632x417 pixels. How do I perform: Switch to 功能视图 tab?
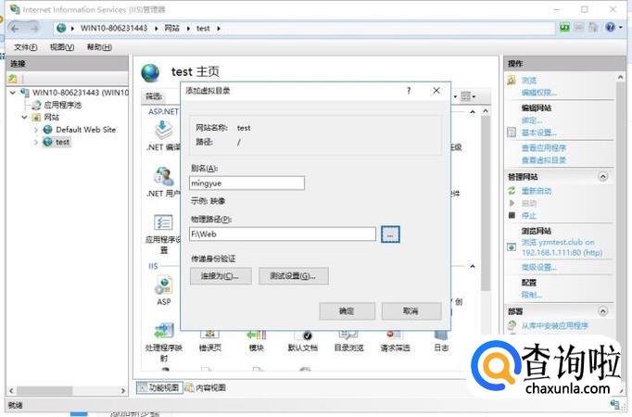(x=158, y=387)
